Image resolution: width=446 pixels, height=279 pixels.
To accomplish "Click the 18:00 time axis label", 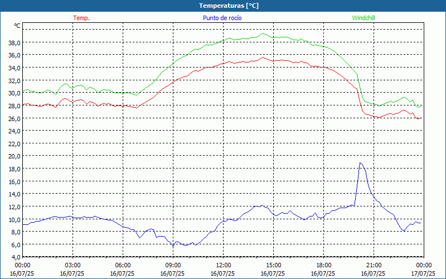I will [323, 265].
